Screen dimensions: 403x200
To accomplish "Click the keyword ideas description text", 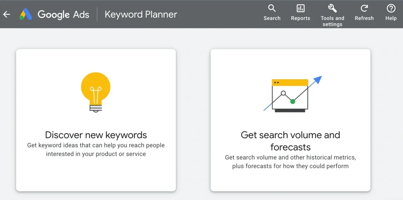I will (96, 150).
